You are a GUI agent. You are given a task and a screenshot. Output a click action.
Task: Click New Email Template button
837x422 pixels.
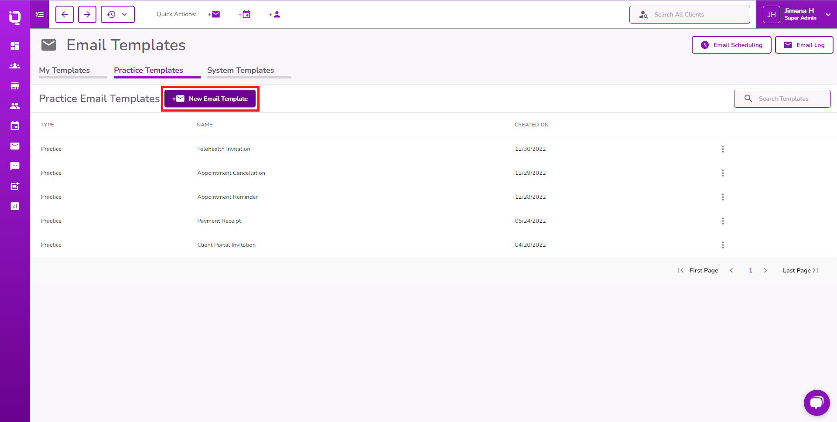[x=210, y=99]
